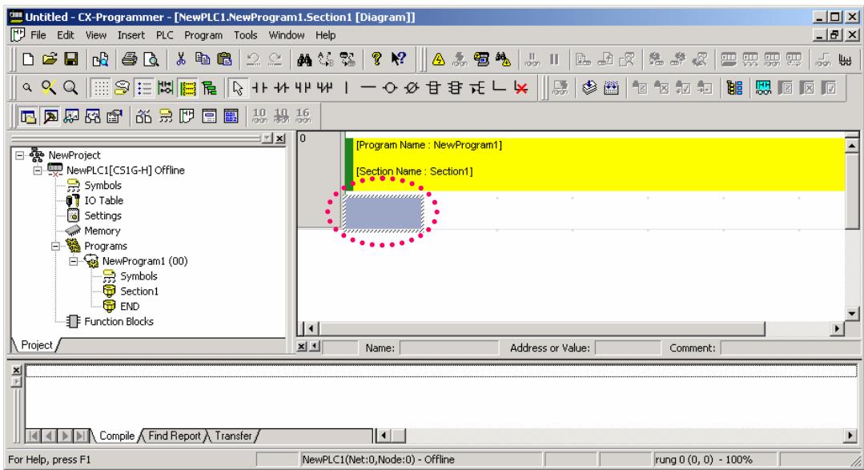Collapse the NewPLC1[CS1G-H] node
Image resolution: width=864 pixels, height=470 pixels.
[38, 171]
